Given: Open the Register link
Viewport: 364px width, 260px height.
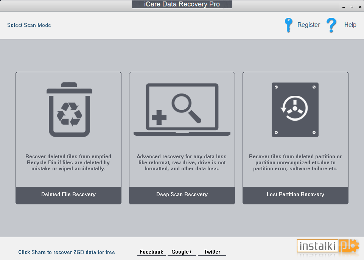Looking at the screenshot, I should click(308, 25).
